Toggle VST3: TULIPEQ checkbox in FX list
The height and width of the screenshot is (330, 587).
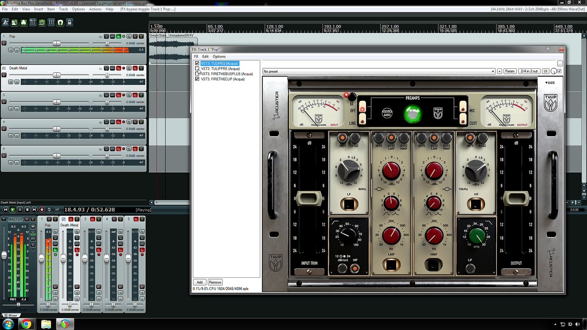pyautogui.click(x=197, y=63)
